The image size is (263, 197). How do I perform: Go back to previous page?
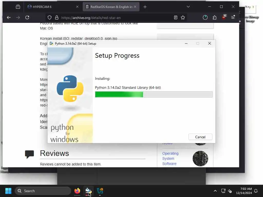click(9, 17)
